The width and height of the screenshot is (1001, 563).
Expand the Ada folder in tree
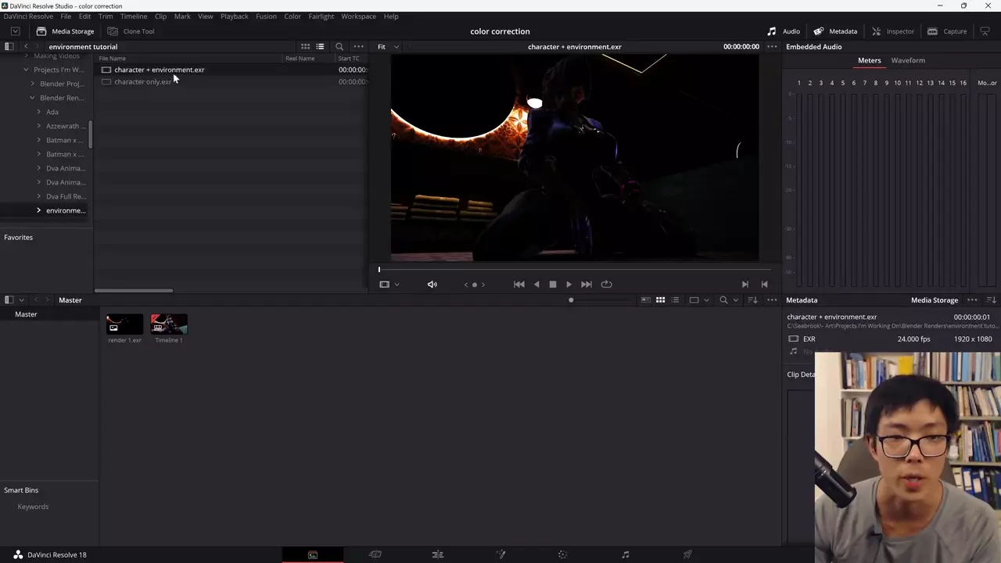click(38, 112)
